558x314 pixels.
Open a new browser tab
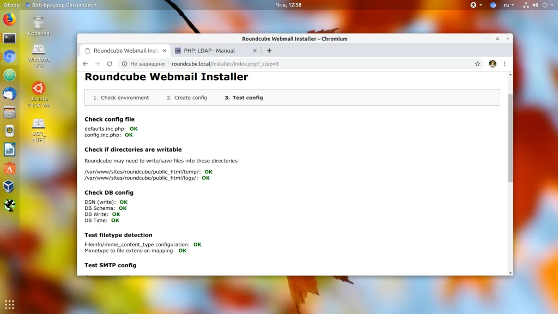[x=269, y=51]
